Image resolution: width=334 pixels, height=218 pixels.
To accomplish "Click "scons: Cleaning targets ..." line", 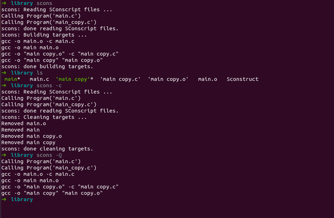I will 44,117.
